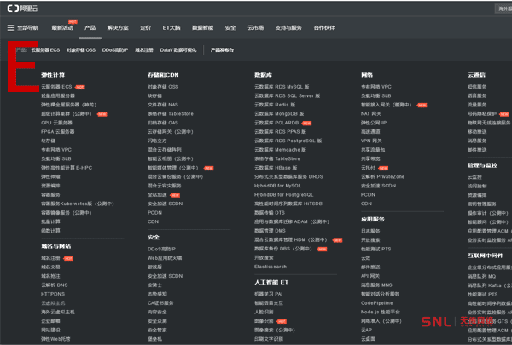Open 云解析 PrivateZone link
This screenshot has height=345, width=512.
click(382, 176)
